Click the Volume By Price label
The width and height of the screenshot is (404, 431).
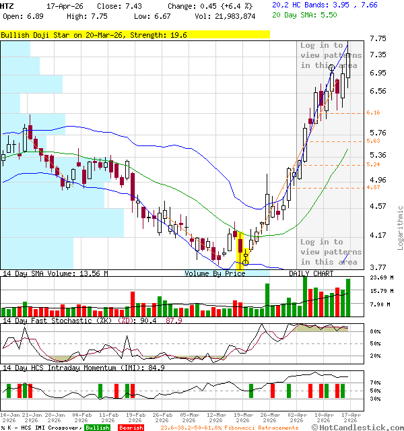[215, 273]
